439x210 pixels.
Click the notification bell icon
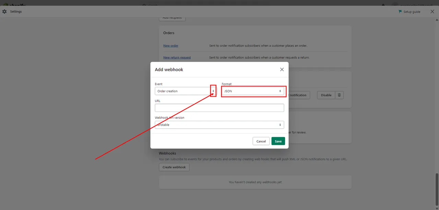[x=383, y=5]
